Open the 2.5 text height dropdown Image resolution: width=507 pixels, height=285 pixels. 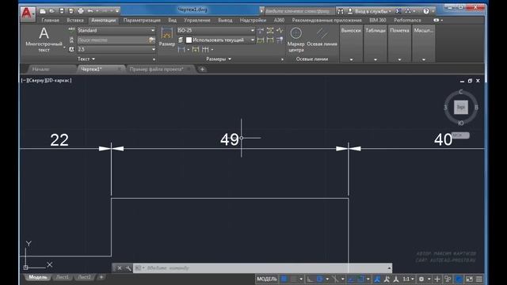click(x=116, y=49)
